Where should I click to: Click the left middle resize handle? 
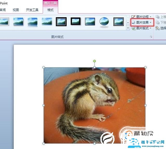43,105
